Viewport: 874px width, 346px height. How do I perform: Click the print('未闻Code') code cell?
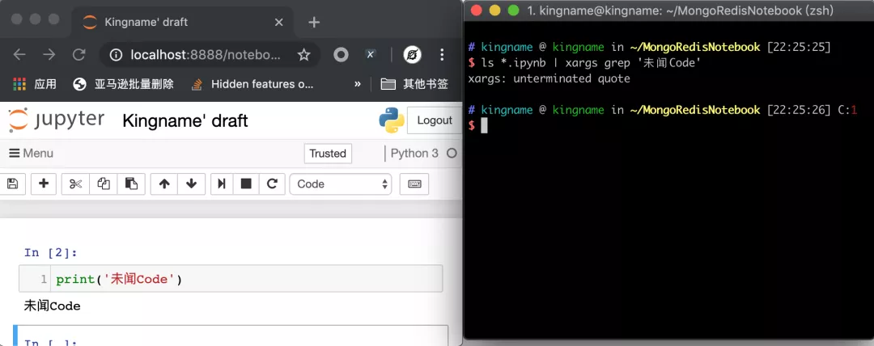pyautogui.click(x=231, y=279)
